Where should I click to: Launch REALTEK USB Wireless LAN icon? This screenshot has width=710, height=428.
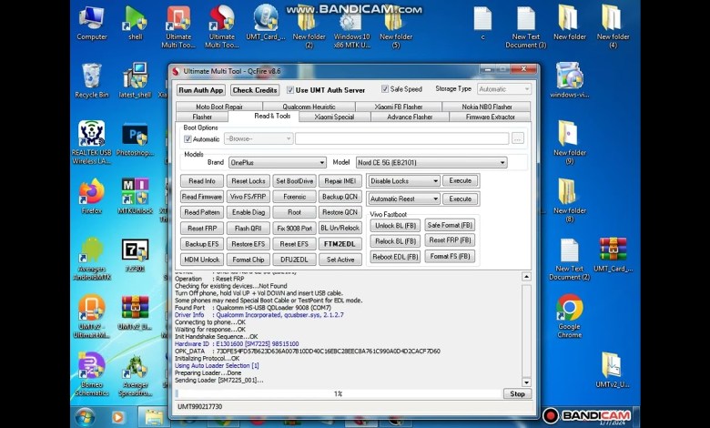pyautogui.click(x=92, y=143)
